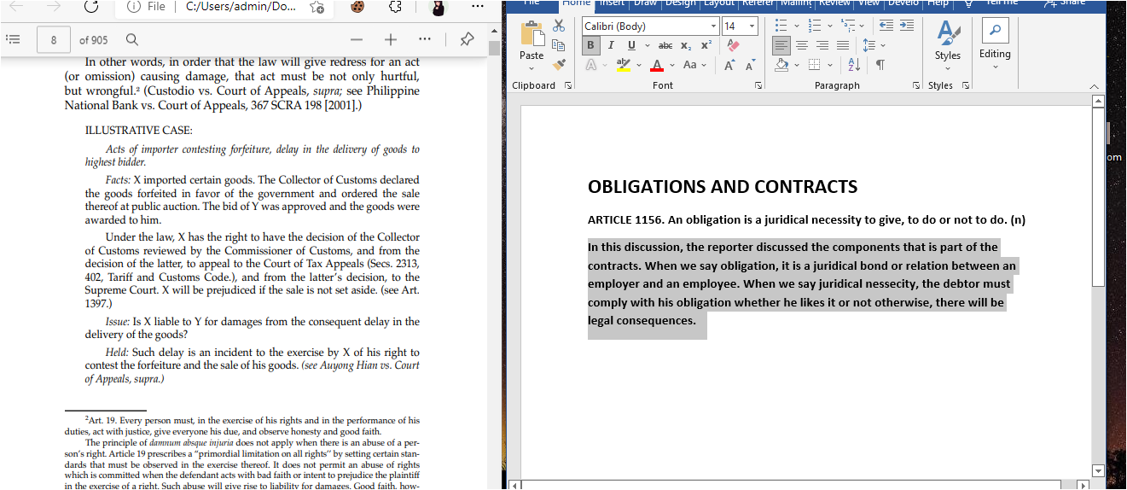This screenshot has height=490, width=1127.
Task: Expand the line spacing dropdown
Action: (x=883, y=45)
